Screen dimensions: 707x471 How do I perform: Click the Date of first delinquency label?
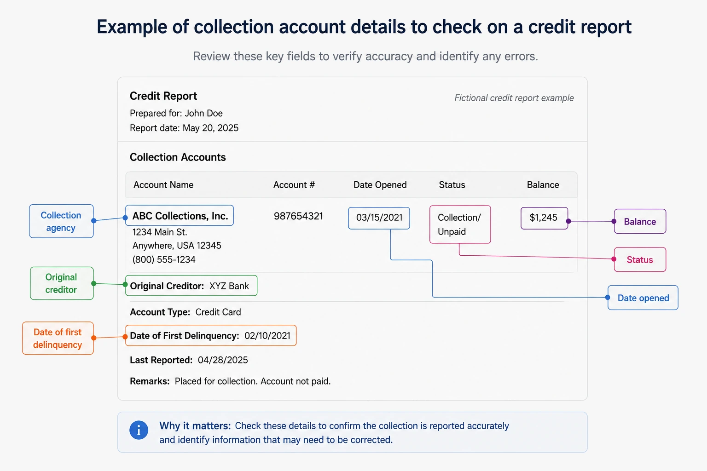click(58, 338)
